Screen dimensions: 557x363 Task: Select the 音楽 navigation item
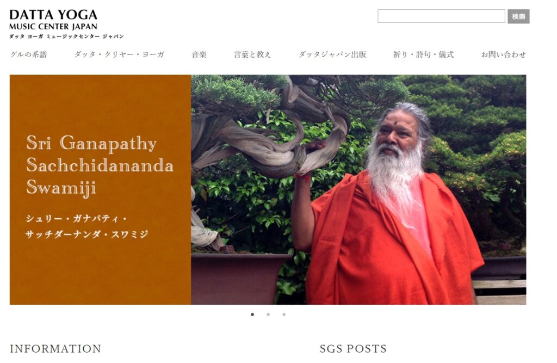(199, 54)
